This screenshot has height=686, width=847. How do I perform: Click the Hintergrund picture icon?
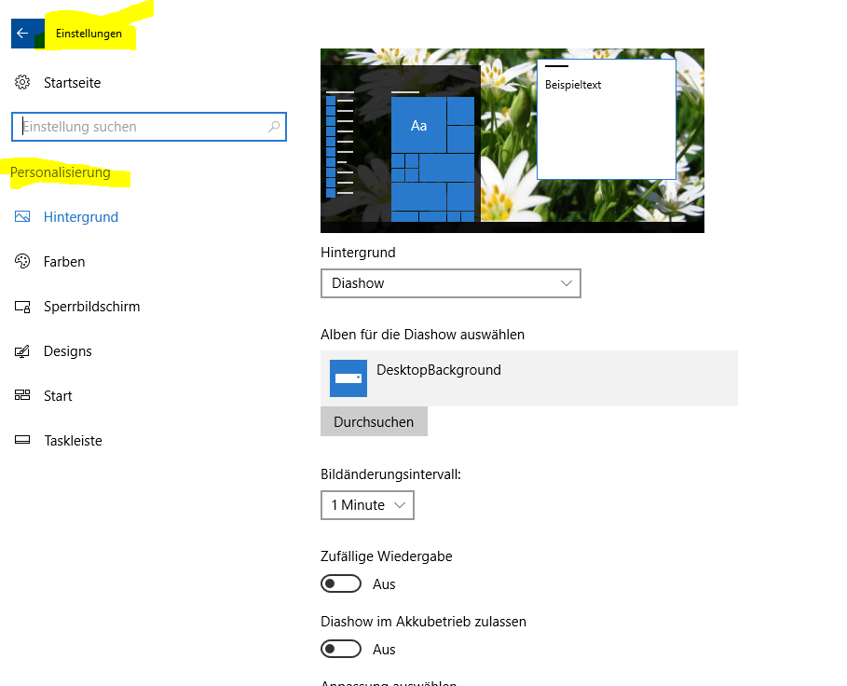tap(22, 216)
